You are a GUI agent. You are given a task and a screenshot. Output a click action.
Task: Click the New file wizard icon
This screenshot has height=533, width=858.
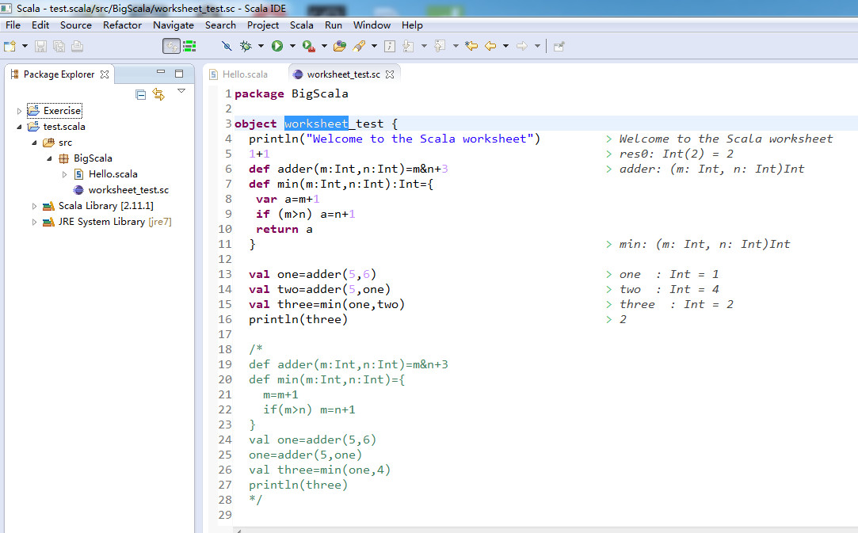[x=10, y=47]
